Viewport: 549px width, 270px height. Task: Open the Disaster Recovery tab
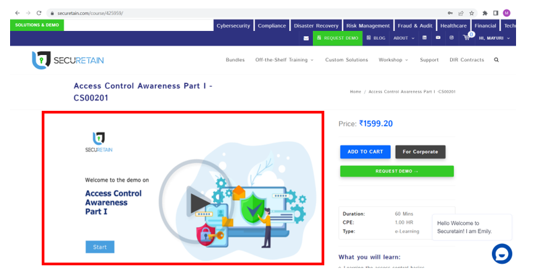[x=316, y=26]
